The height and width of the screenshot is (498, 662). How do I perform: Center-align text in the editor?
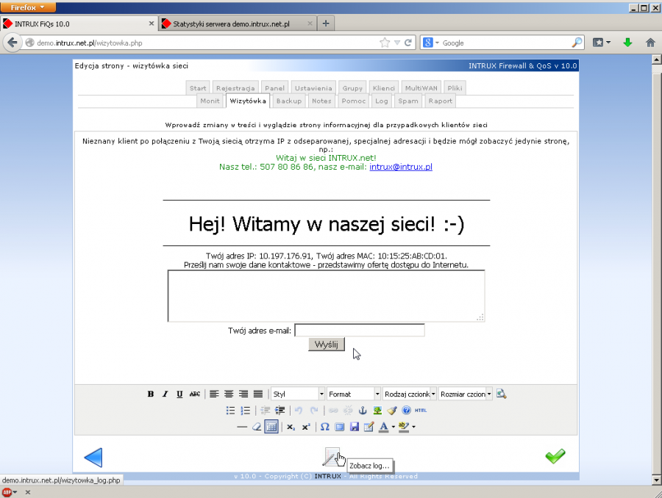click(229, 394)
